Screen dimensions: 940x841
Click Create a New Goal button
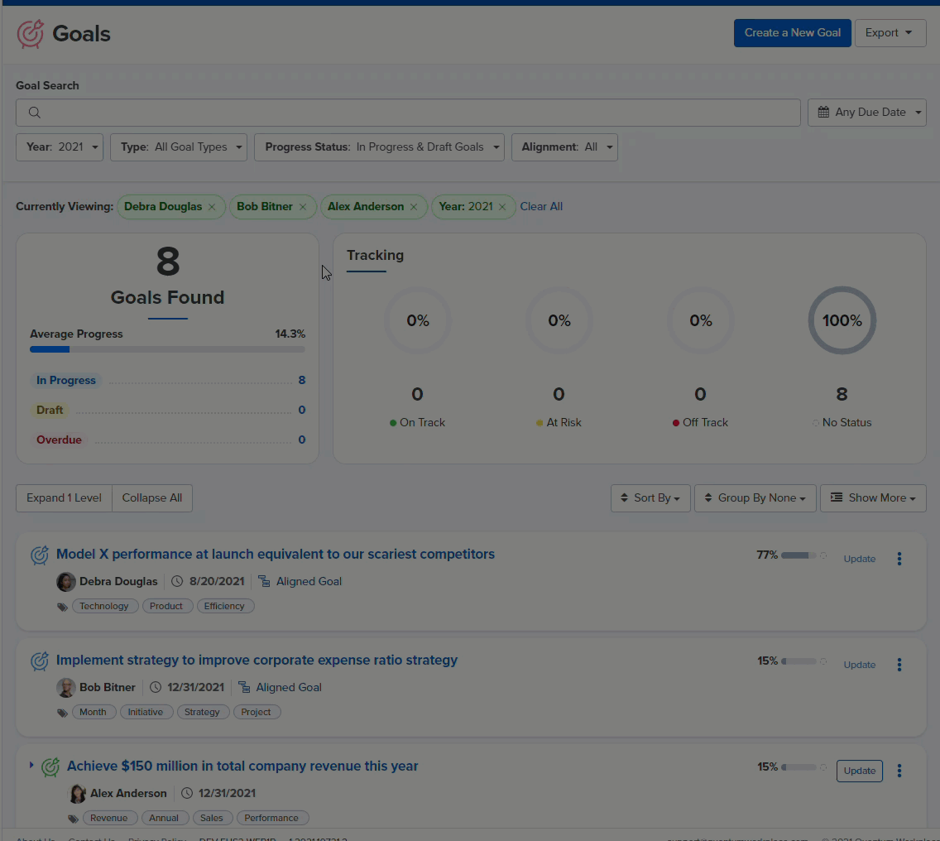(x=793, y=33)
